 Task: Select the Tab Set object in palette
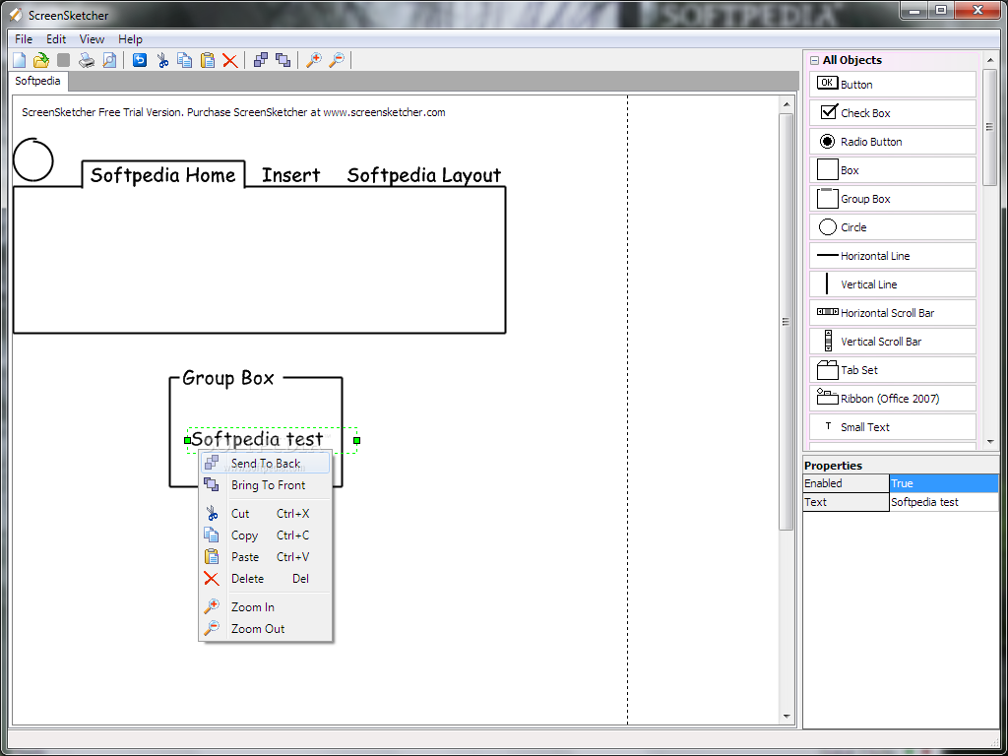tap(892, 370)
